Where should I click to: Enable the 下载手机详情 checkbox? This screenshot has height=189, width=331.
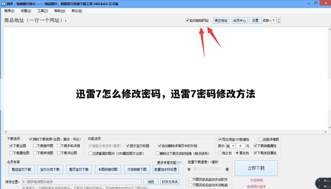[59, 146]
